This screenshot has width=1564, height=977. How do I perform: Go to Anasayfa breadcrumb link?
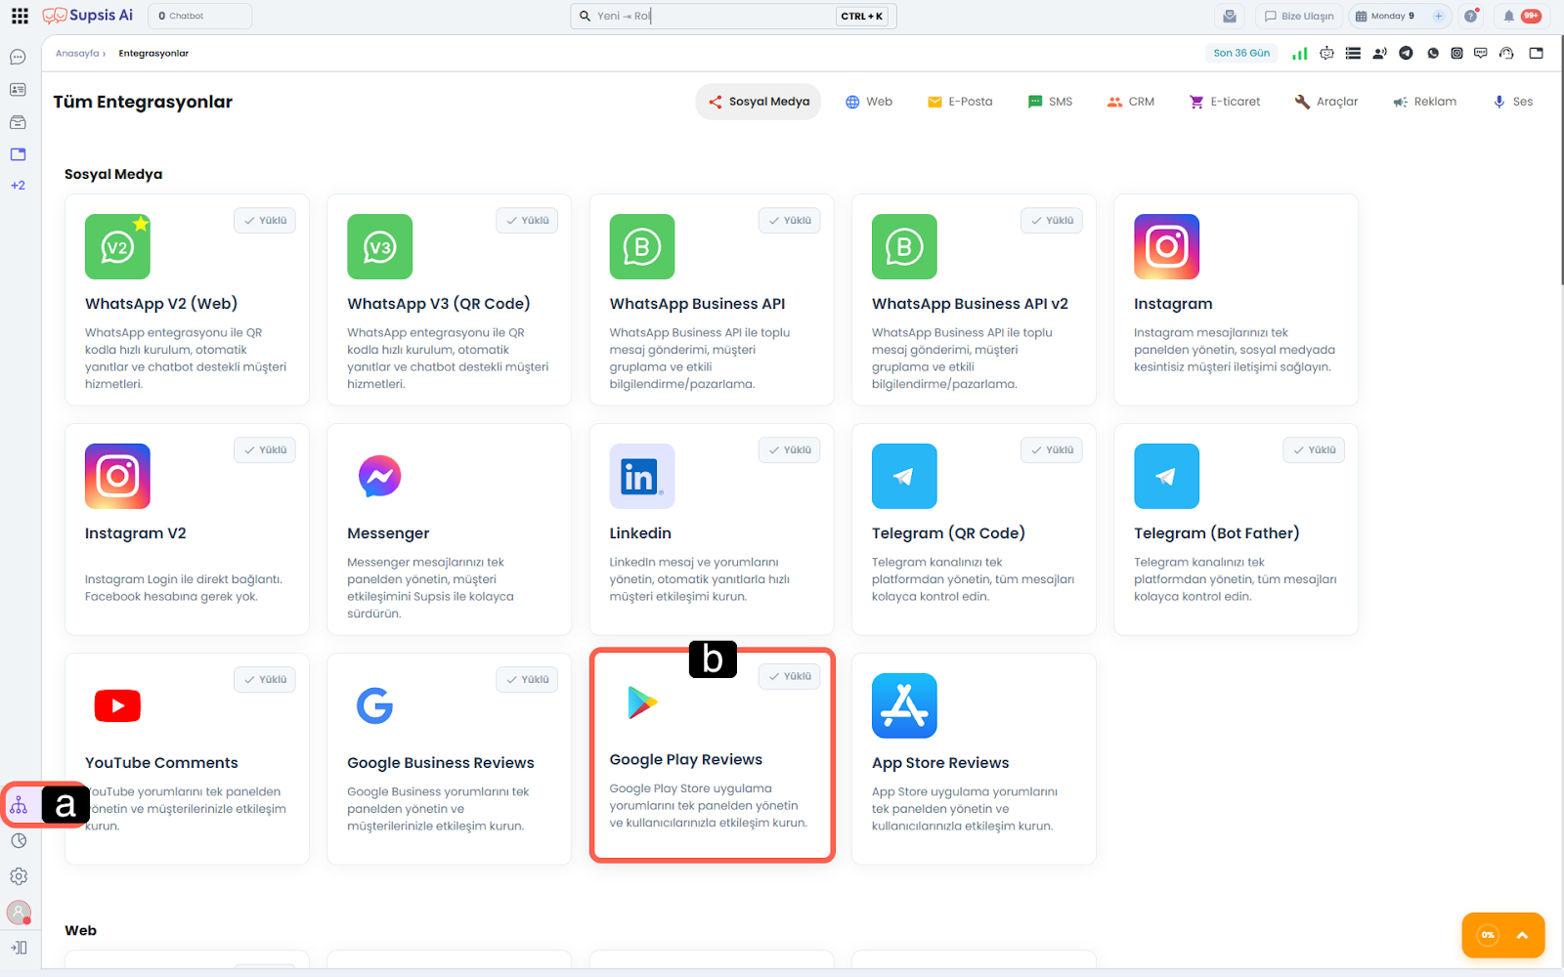(77, 54)
